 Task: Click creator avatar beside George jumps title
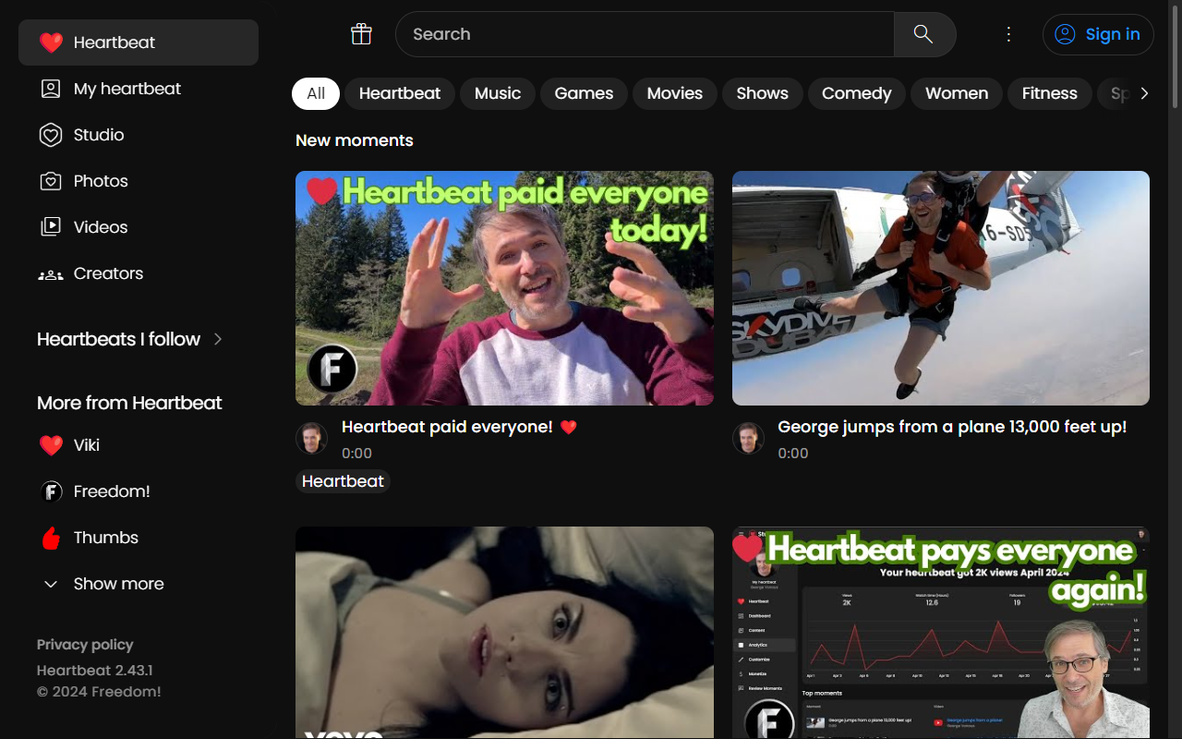coord(749,439)
